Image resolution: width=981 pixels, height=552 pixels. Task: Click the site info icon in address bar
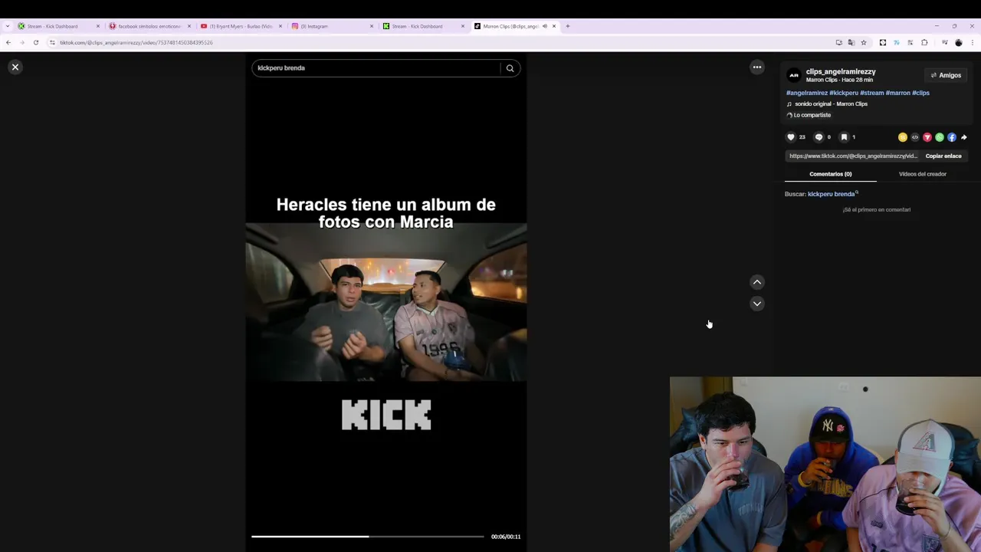coord(52,42)
